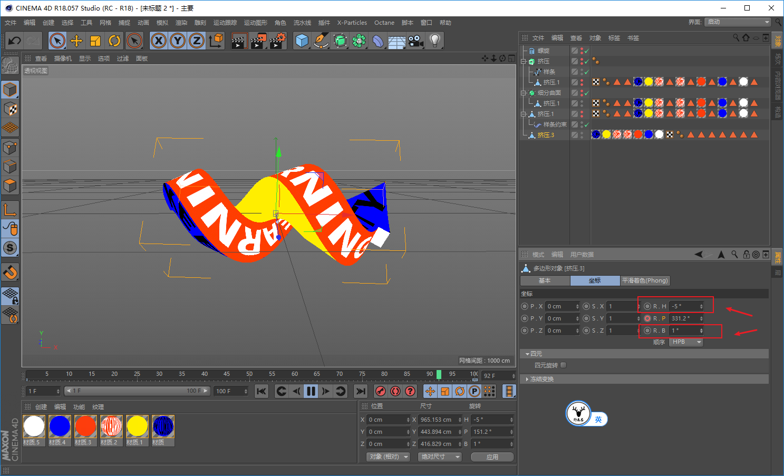
Task: Enable 四元旋转 checkbox
Action: (x=564, y=365)
